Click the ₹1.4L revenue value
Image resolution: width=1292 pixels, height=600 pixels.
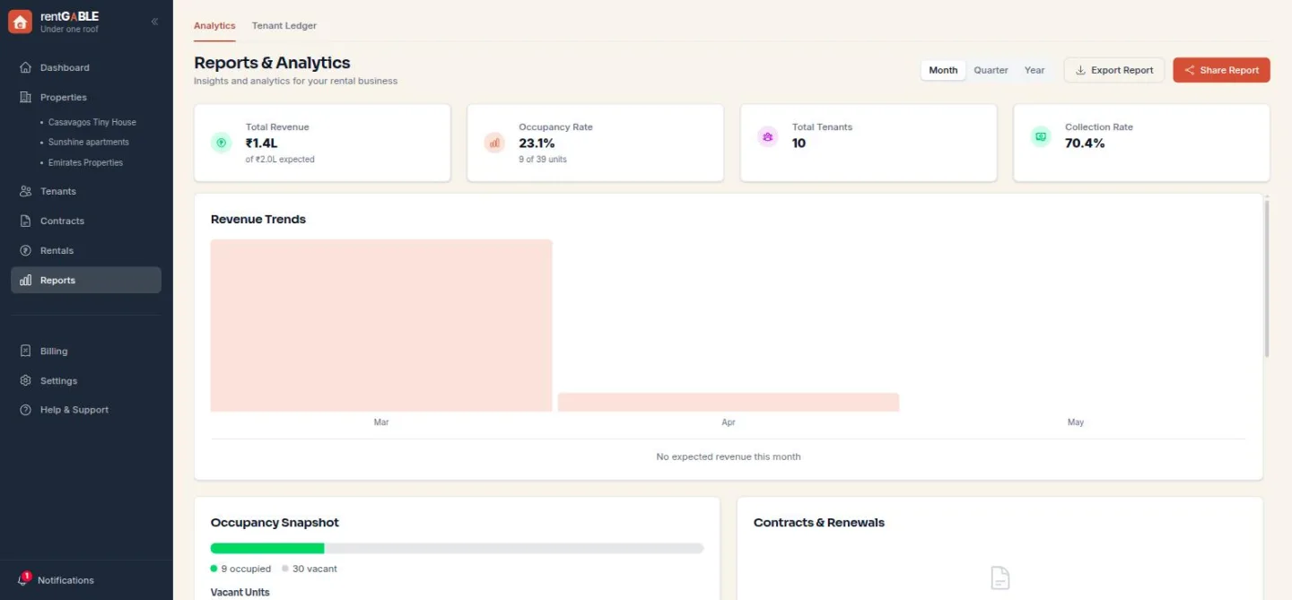262,143
